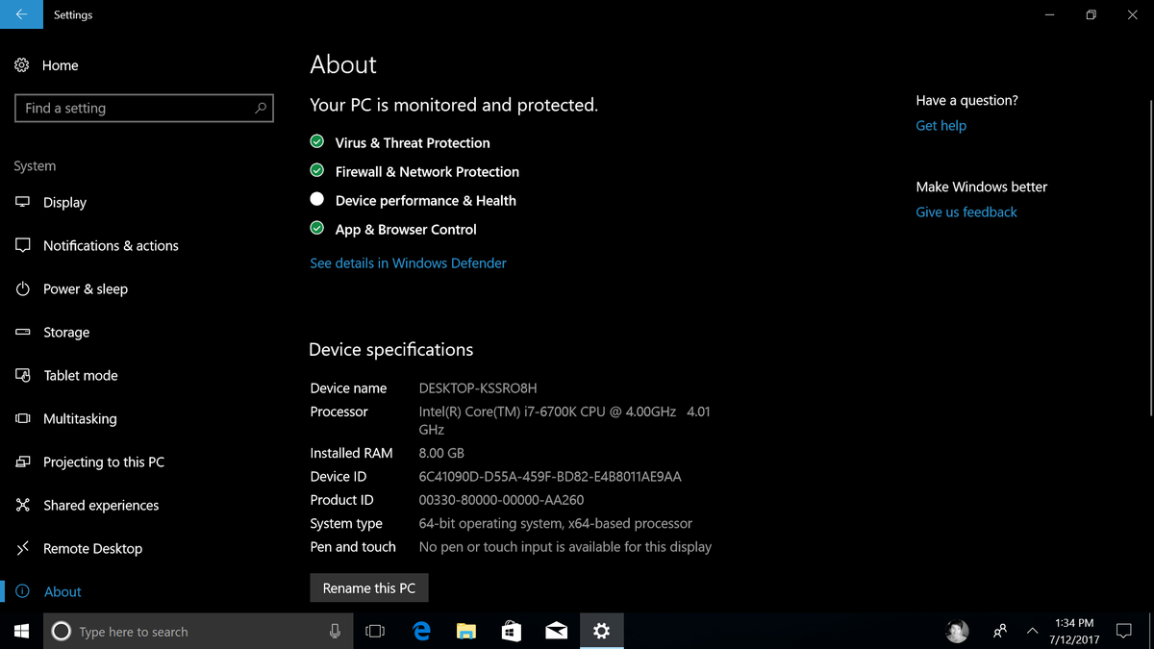Open Task View from the taskbar
Viewport: 1154px width, 649px height.
point(375,631)
